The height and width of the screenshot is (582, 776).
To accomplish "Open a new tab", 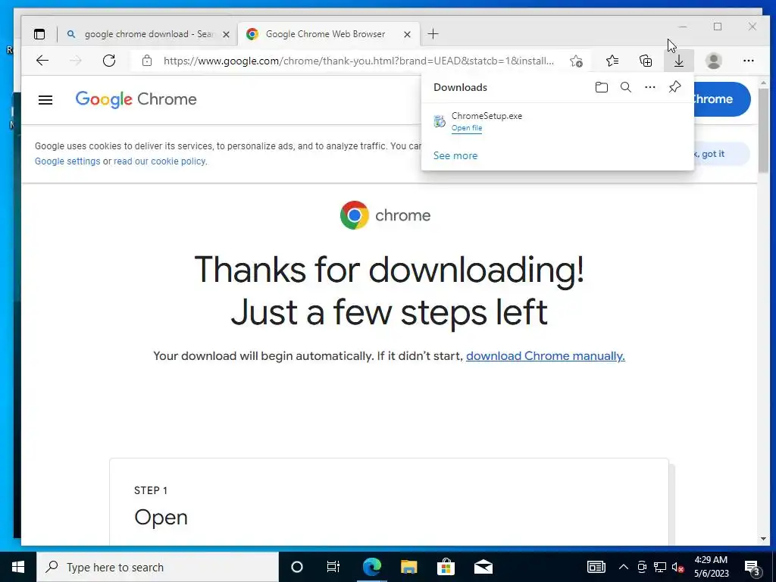I will [x=433, y=33].
